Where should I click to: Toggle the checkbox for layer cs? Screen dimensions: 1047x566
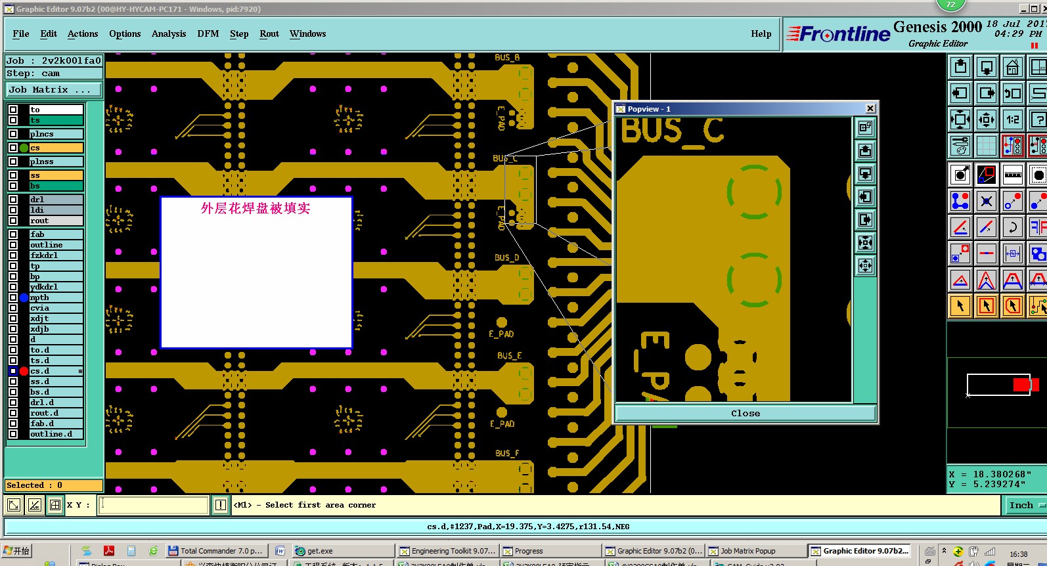click(13, 148)
